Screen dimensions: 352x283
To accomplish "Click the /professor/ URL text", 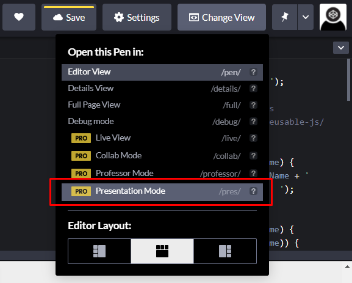I will (x=220, y=174).
